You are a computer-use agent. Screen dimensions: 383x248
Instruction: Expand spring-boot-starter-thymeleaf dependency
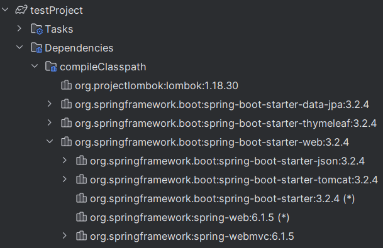click(x=50, y=122)
